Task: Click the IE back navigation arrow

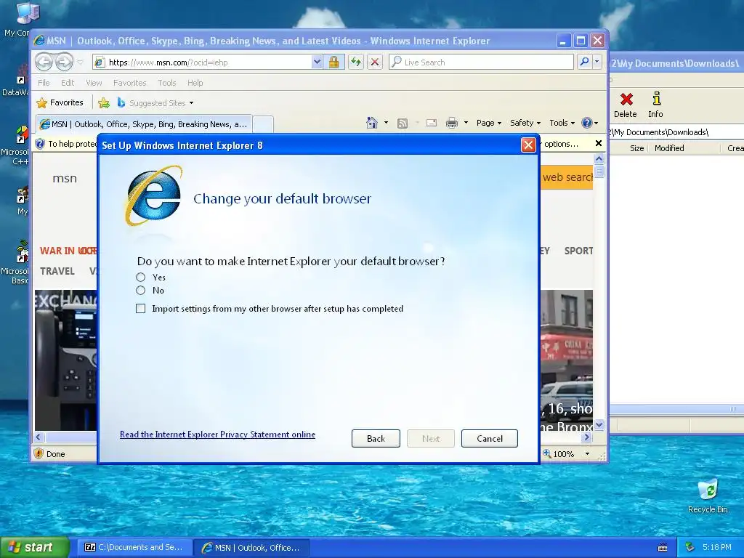Action: (x=44, y=62)
